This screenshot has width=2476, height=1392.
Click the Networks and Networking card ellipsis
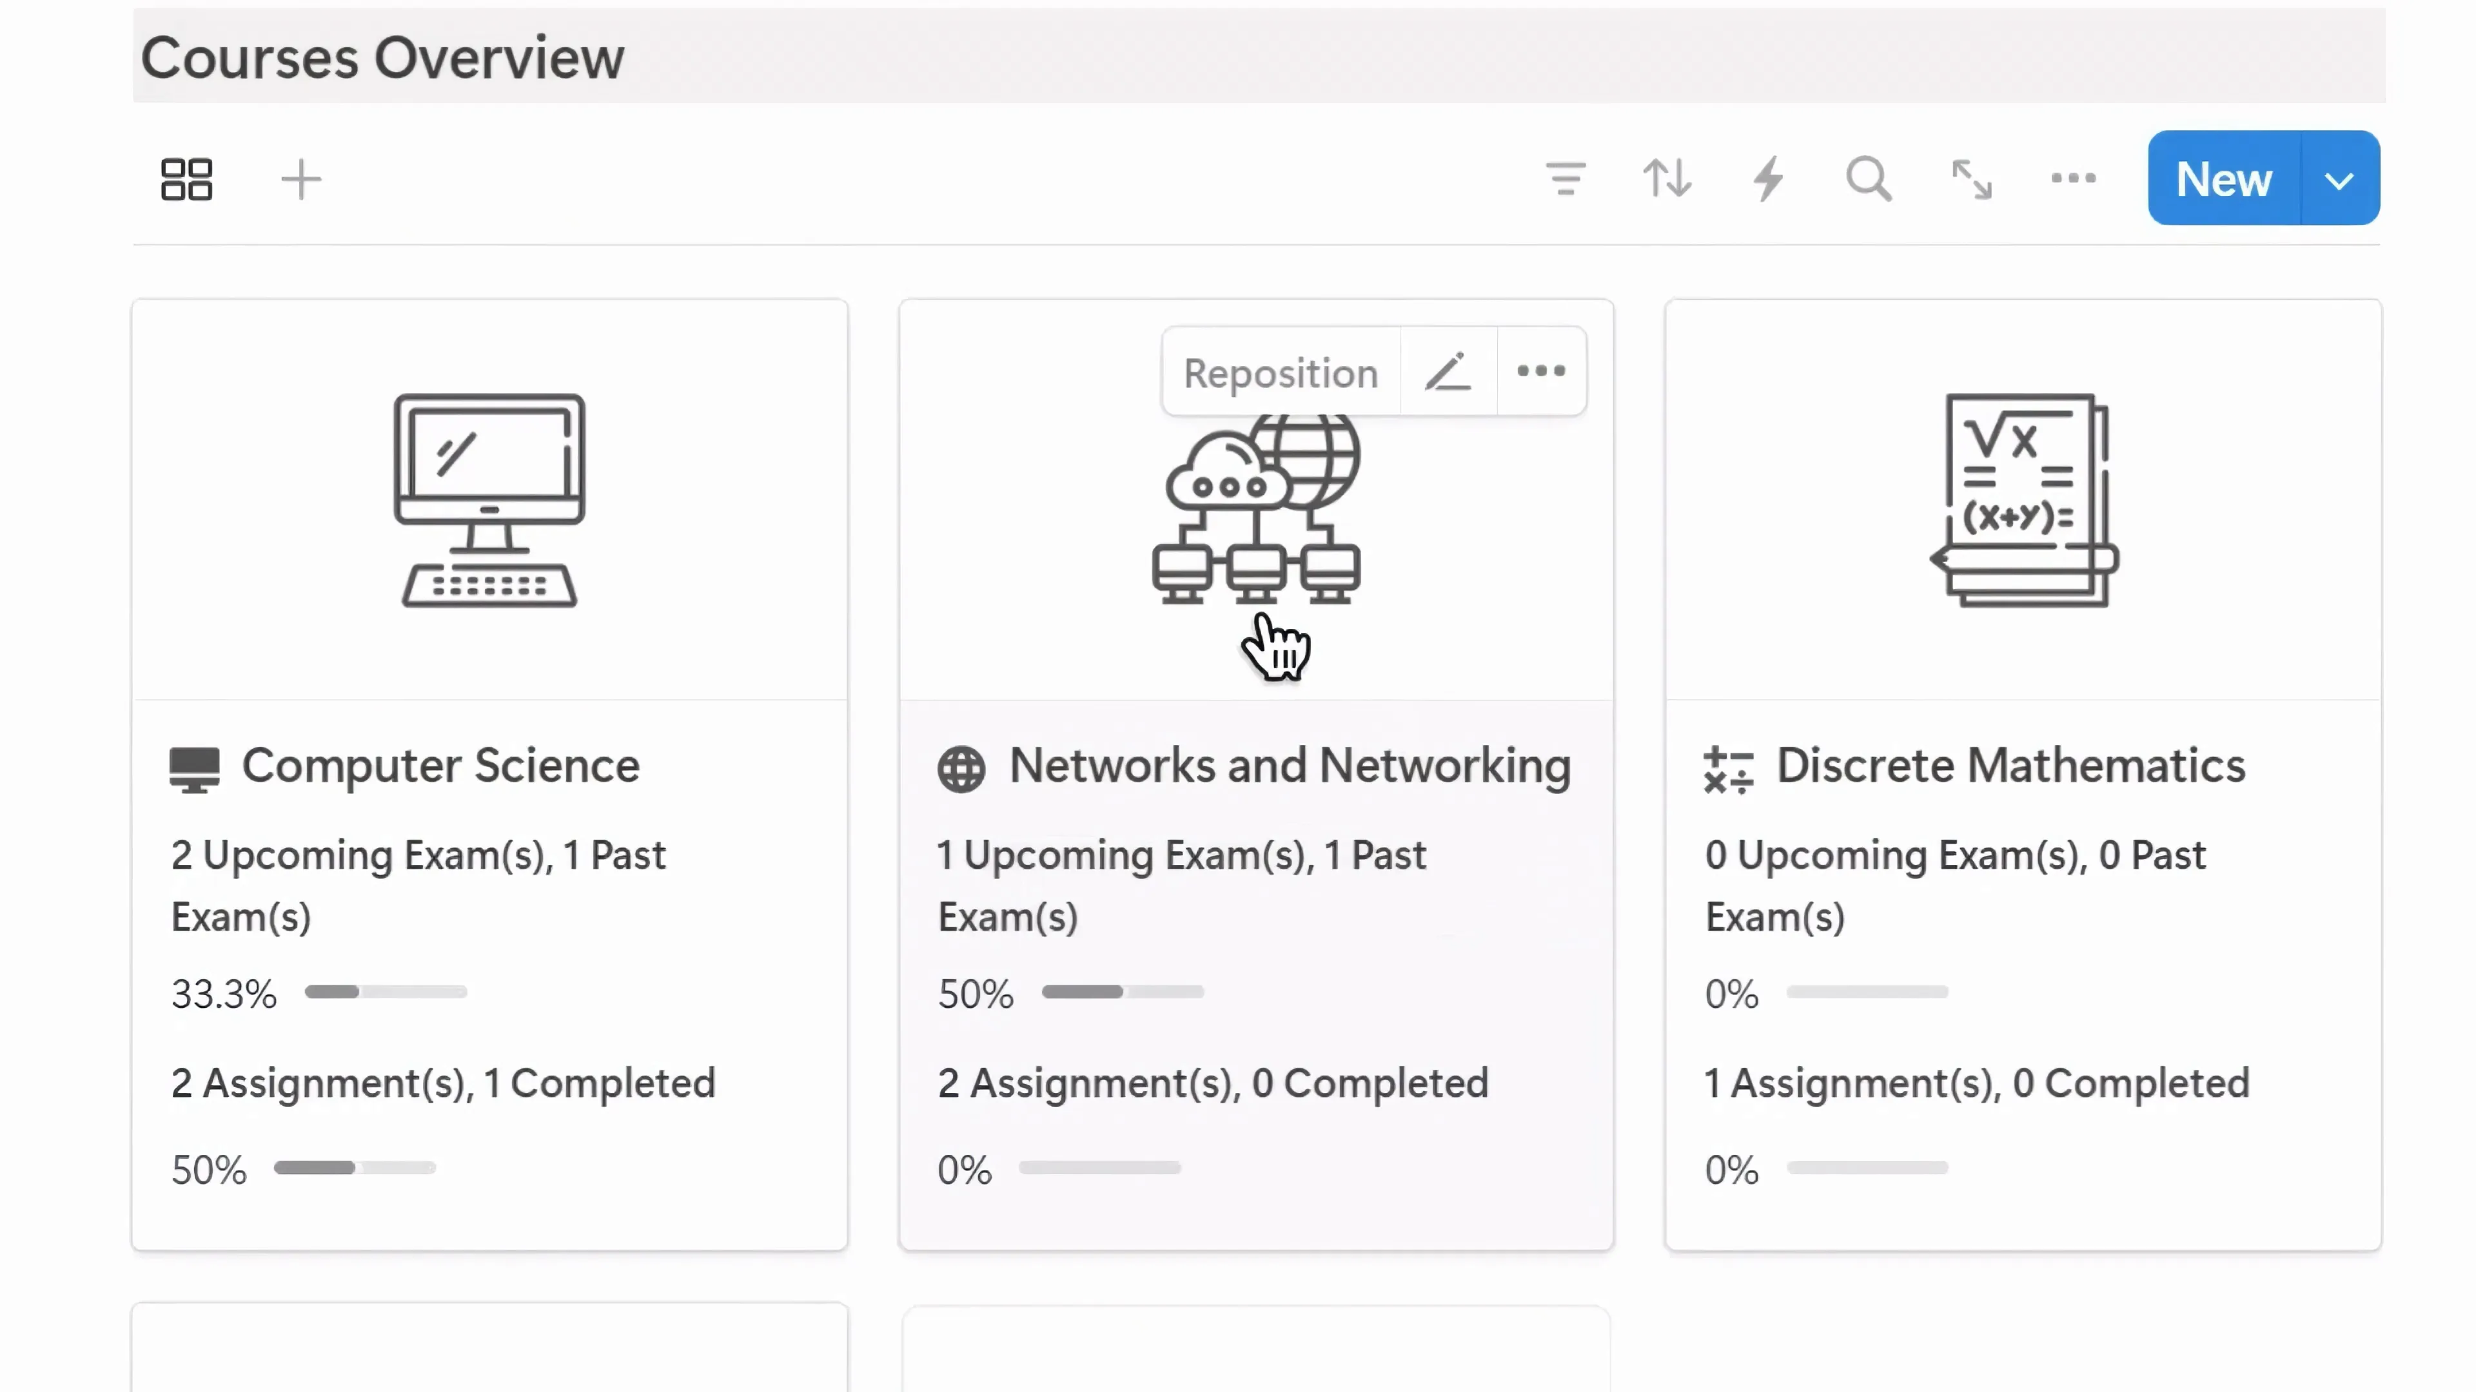1540,372
